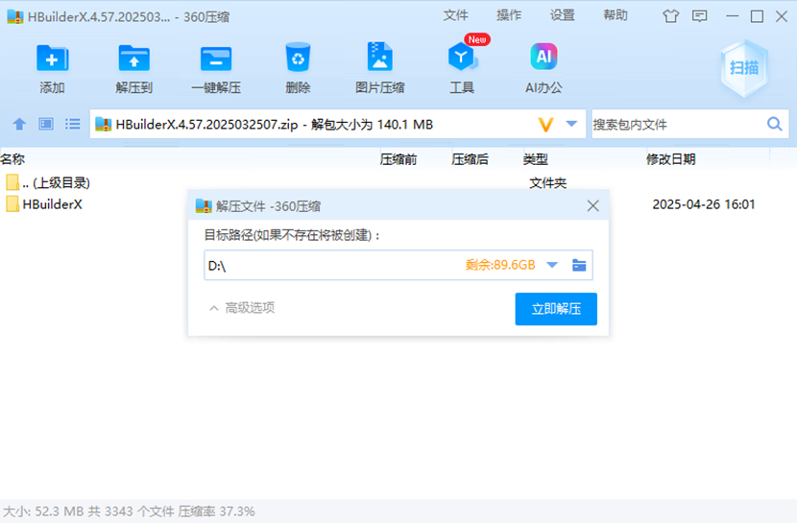Close the 解压文件 dialog
797x523 pixels.
(x=592, y=205)
